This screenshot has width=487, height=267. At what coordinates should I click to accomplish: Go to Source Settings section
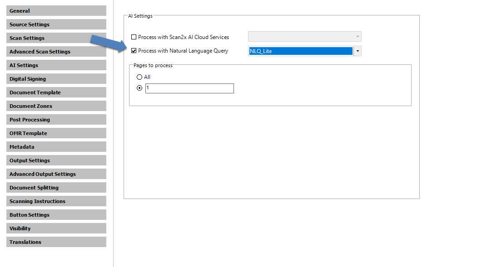click(x=56, y=24)
